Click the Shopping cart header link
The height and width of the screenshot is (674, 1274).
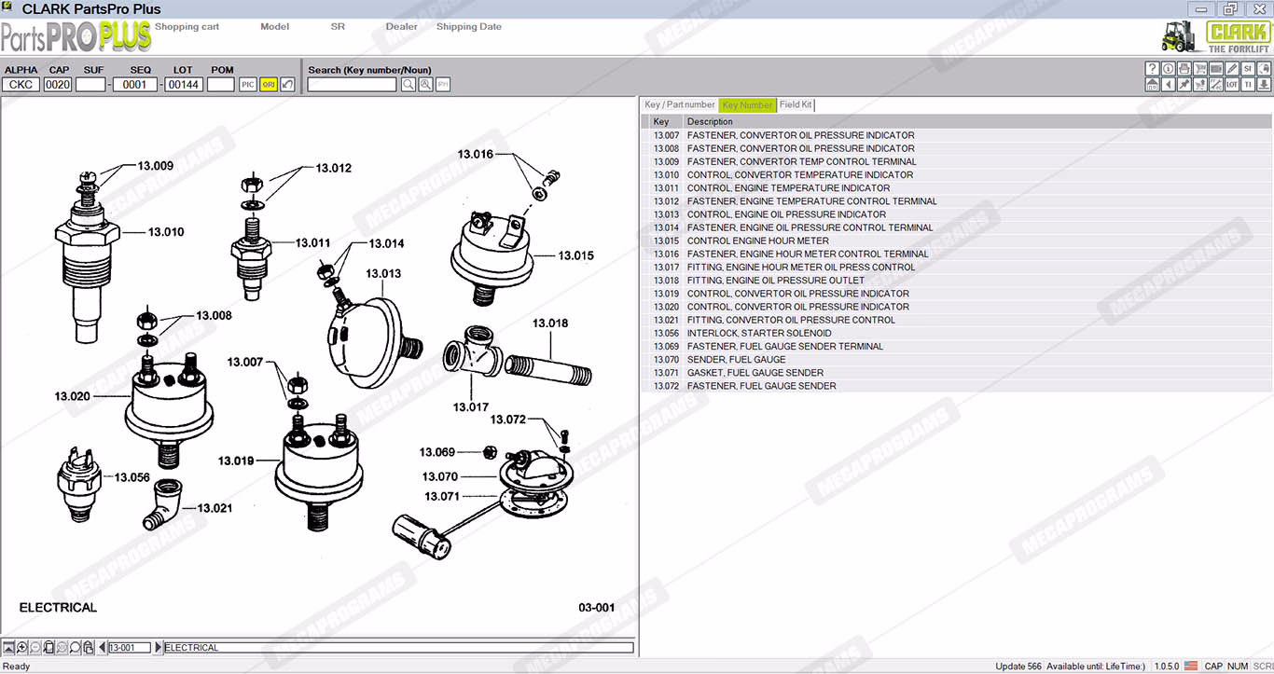pyautogui.click(x=187, y=27)
